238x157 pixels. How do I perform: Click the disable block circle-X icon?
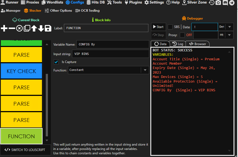click(19, 28)
